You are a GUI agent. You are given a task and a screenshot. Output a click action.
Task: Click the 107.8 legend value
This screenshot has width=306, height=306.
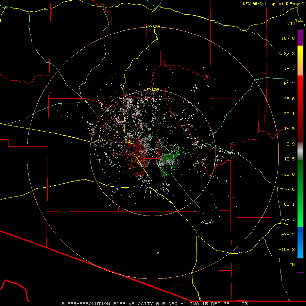(288, 38)
